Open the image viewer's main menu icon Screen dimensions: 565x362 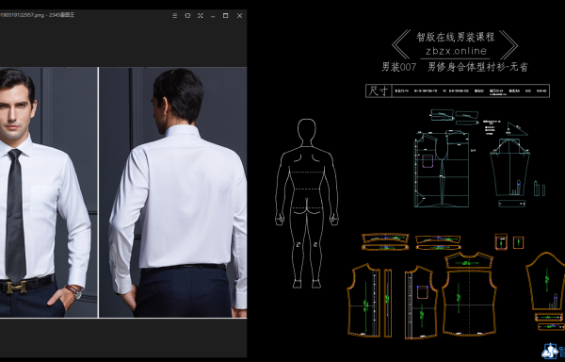(175, 15)
